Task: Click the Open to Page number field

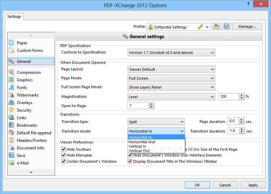Action: 138,105
